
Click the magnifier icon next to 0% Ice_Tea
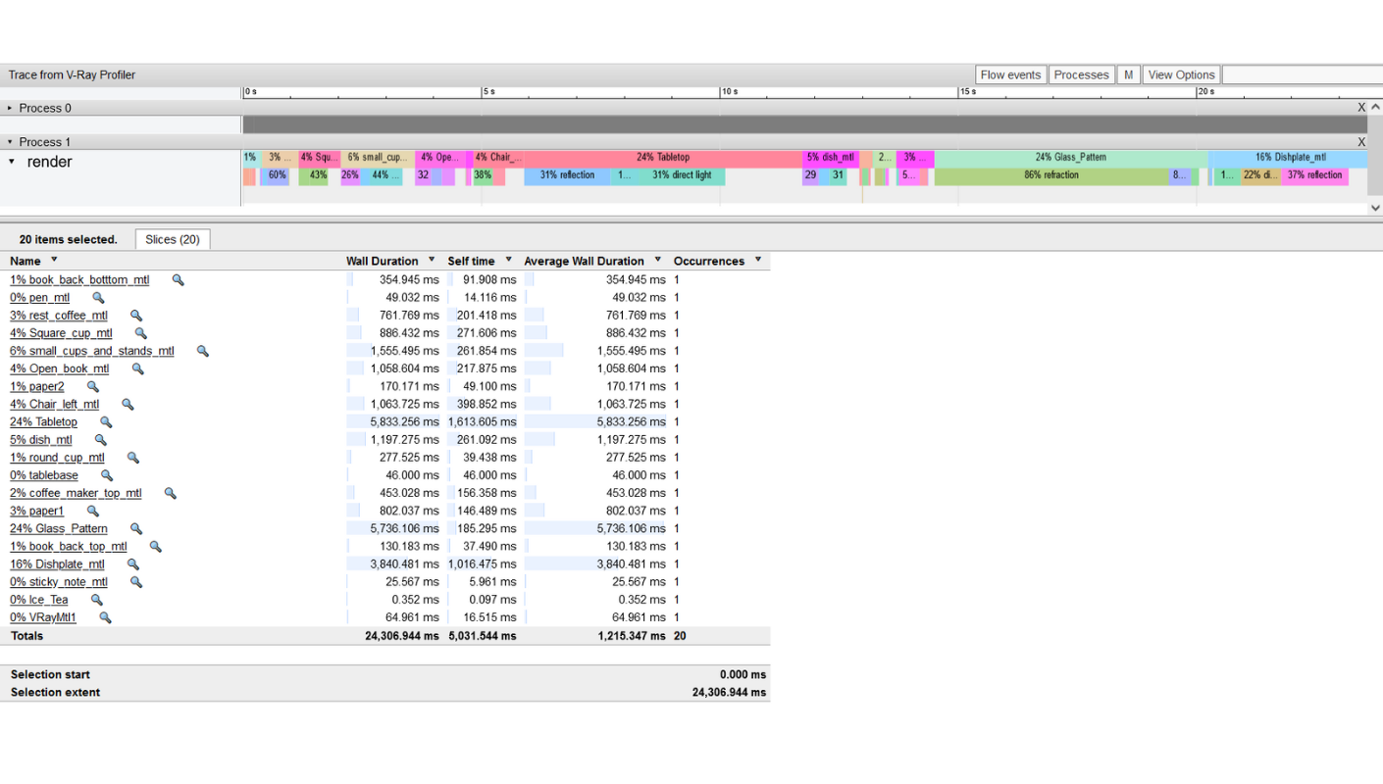tap(96, 599)
